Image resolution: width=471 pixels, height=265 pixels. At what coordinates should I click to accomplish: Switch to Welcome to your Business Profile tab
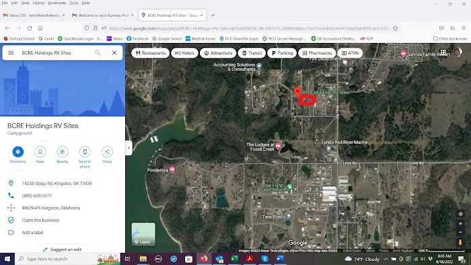point(103,15)
